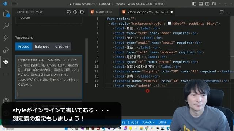Click unsaved dot on Untitled-1 tab

pyautogui.click(x=171, y=12)
